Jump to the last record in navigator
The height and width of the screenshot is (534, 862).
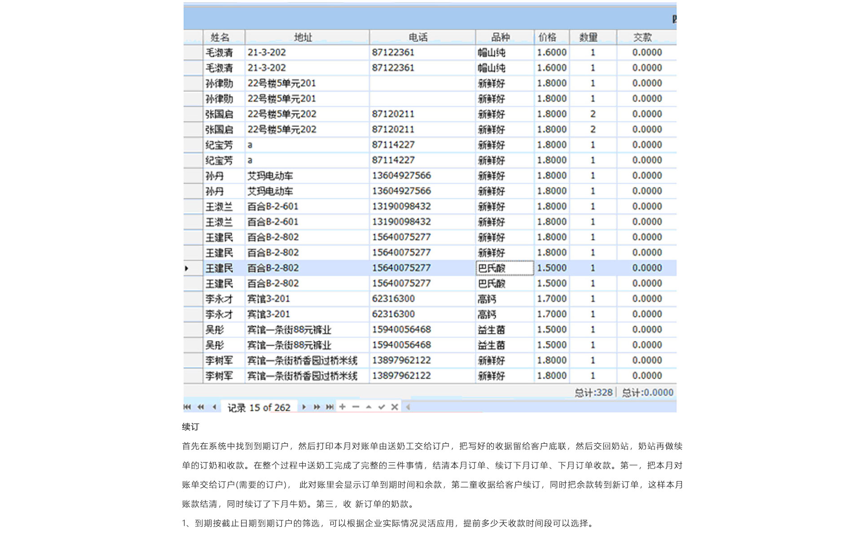(x=330, y=407)
